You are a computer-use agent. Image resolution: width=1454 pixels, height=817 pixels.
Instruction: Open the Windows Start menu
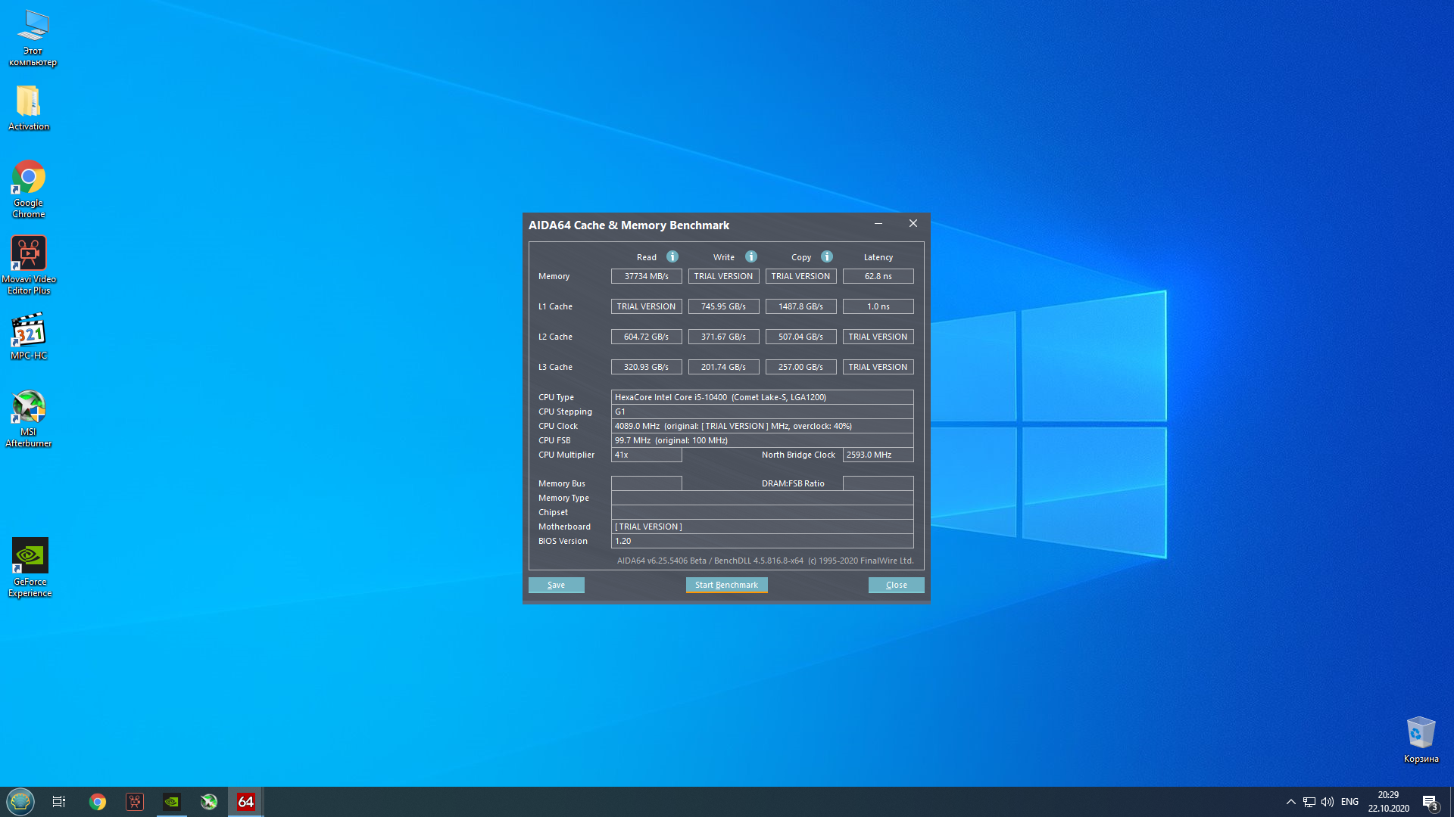20,801
